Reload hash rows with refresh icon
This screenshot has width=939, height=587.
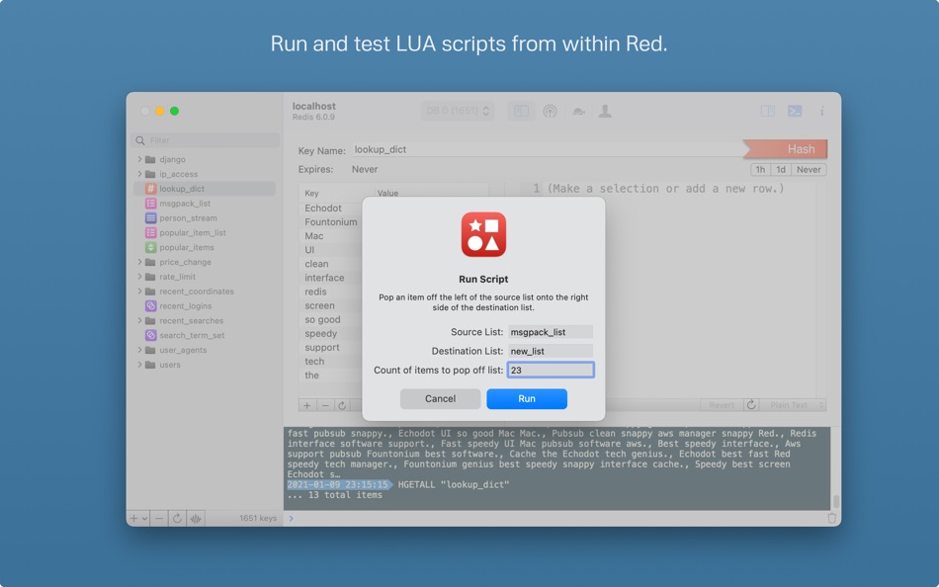tap(342, 405)
